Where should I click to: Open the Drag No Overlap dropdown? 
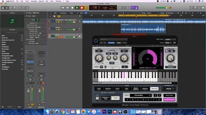(x=170, y=13)
